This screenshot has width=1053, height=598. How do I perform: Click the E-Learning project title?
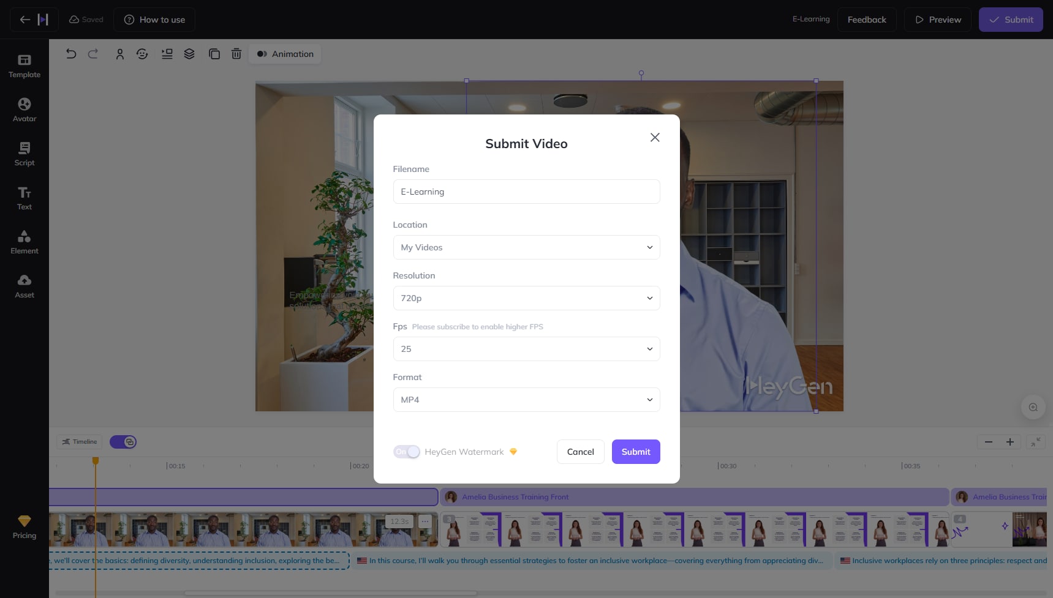point(811,19)
